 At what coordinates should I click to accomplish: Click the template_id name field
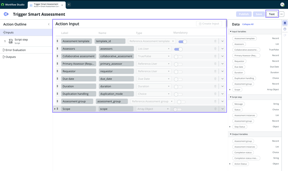110,41
